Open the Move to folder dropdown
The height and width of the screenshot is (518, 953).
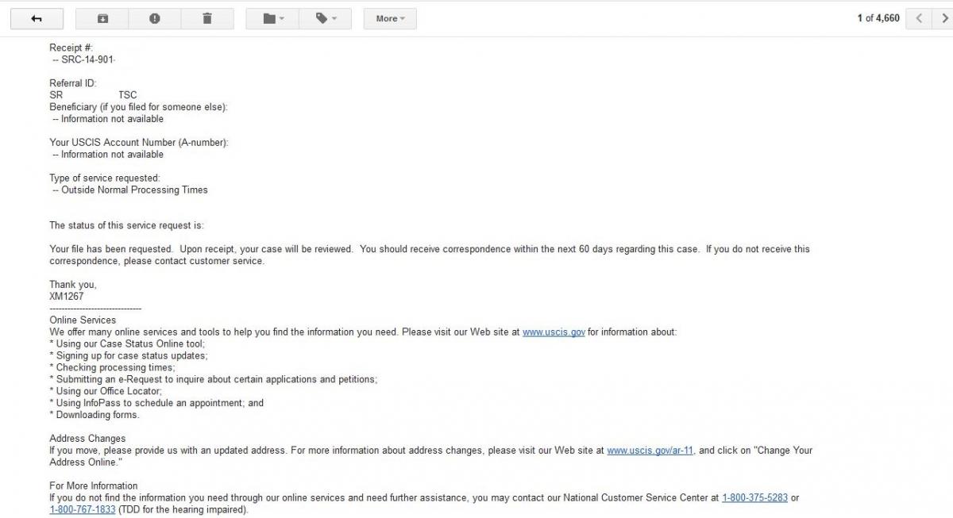272,18
